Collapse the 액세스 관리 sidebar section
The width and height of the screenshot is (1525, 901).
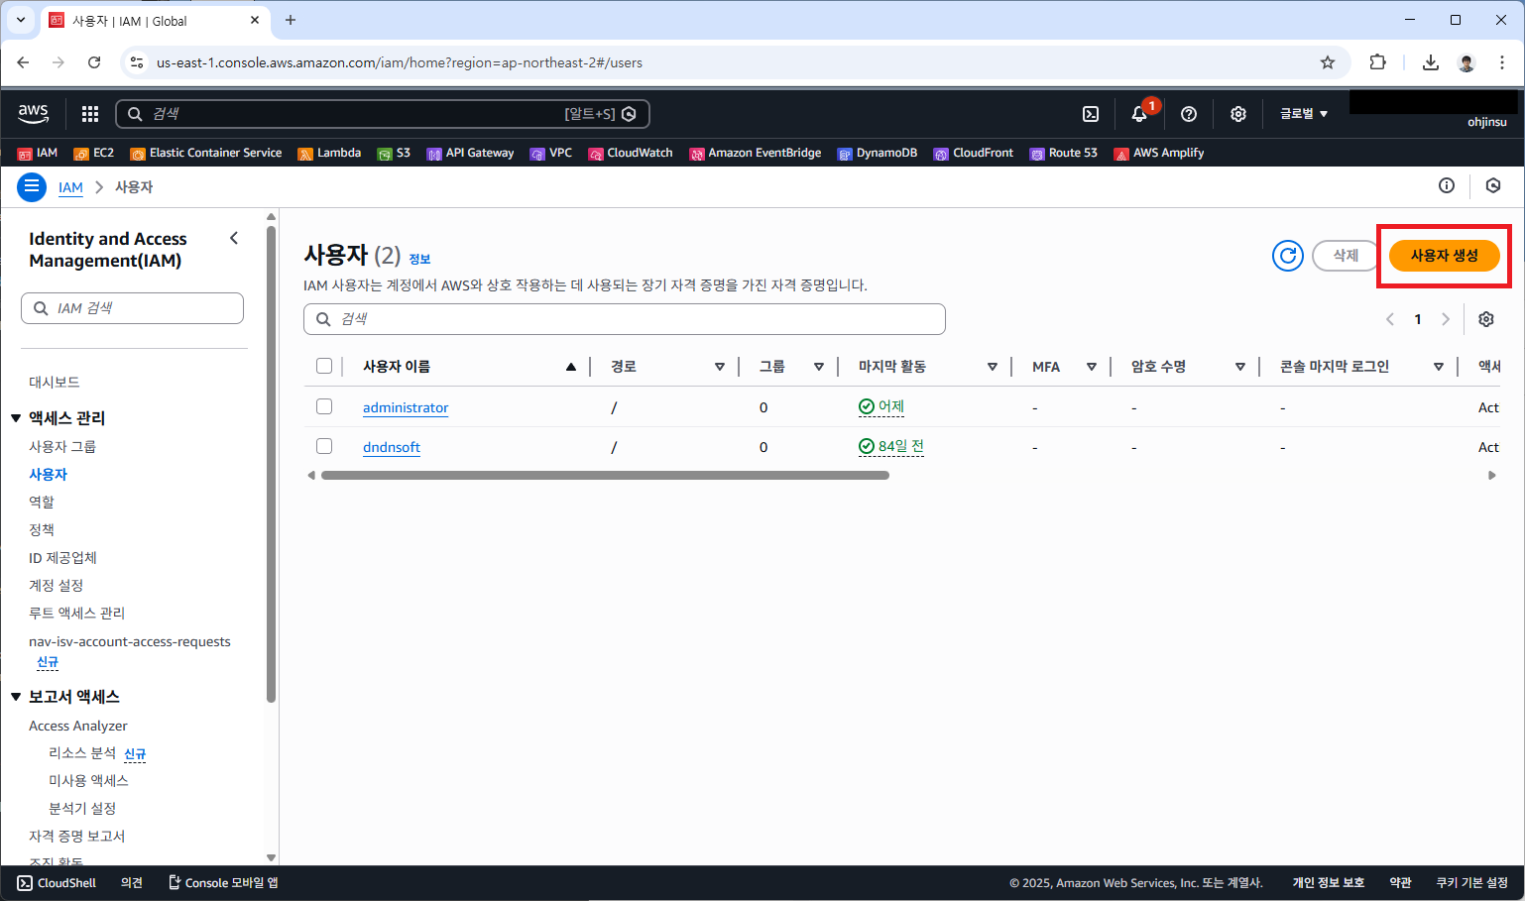(16, 417)
